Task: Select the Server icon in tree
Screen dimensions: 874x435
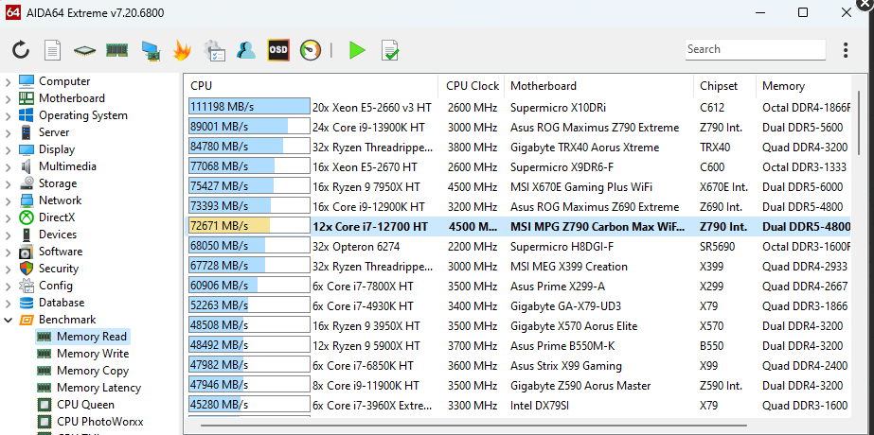Action: [27, 132]
